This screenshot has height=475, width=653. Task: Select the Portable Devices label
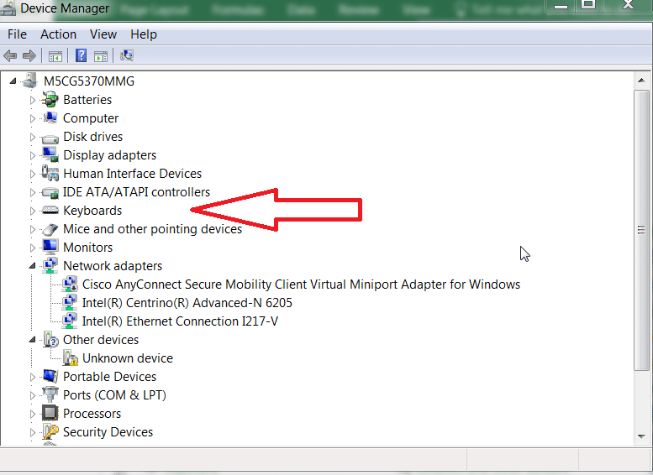tap(109, 377)
